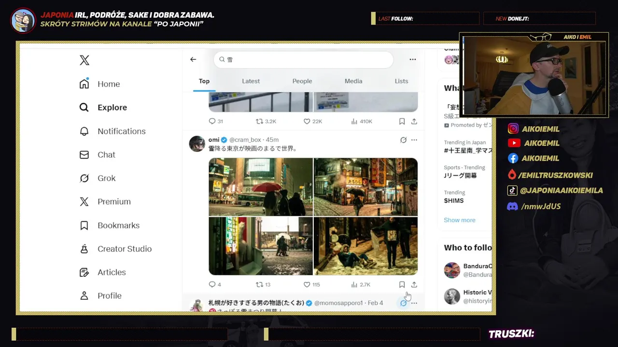Switch to the Latest tab
618x347 pixels.
point(251,81)
